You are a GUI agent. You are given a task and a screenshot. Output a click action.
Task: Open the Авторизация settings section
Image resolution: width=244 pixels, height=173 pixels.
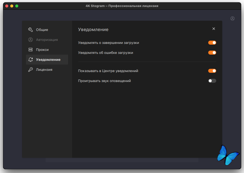(47, 40)
